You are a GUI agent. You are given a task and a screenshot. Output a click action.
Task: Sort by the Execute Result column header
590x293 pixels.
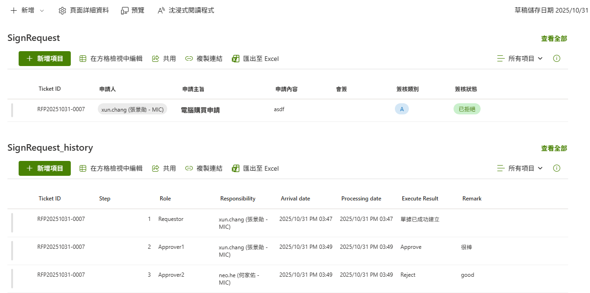point(420,199)
